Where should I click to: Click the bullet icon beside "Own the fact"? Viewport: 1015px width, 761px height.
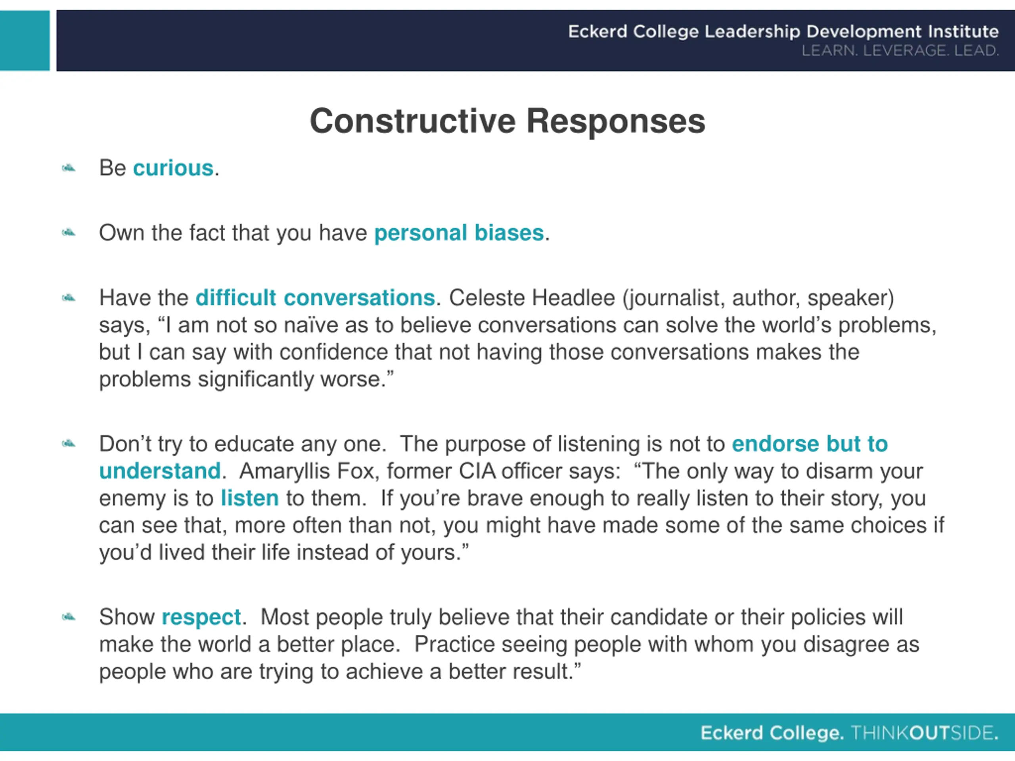click(68, 233)
